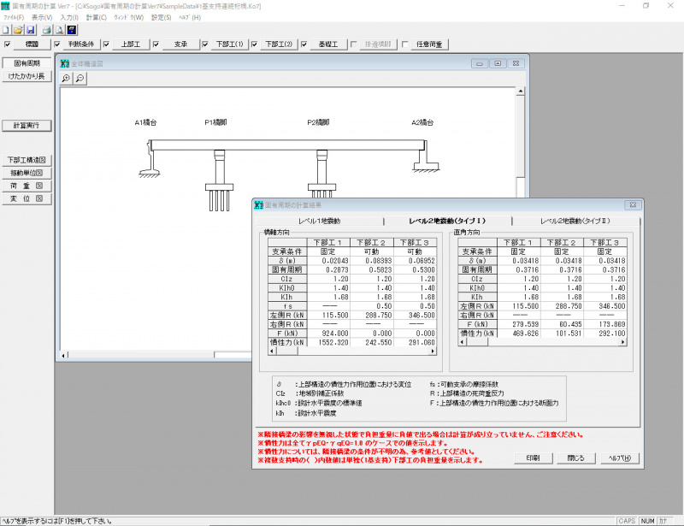Zoom in on the 全体構造図 drawing
684x526 pixels.
pos(66,78)
